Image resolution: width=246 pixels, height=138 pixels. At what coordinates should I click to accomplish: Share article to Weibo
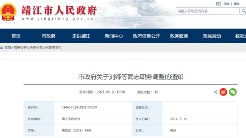point(223,92)
